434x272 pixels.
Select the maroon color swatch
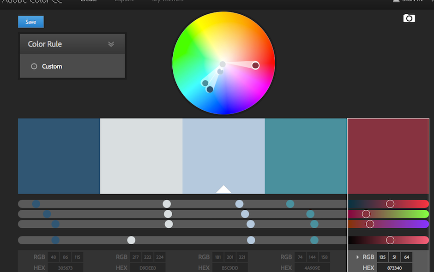tap(388, 156)
